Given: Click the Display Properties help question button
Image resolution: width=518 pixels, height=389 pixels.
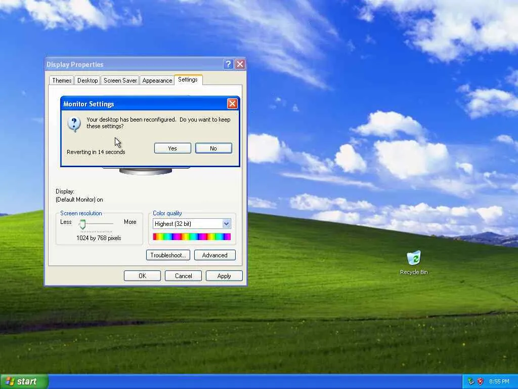Looking at the screenshot, I should point(228,64).
